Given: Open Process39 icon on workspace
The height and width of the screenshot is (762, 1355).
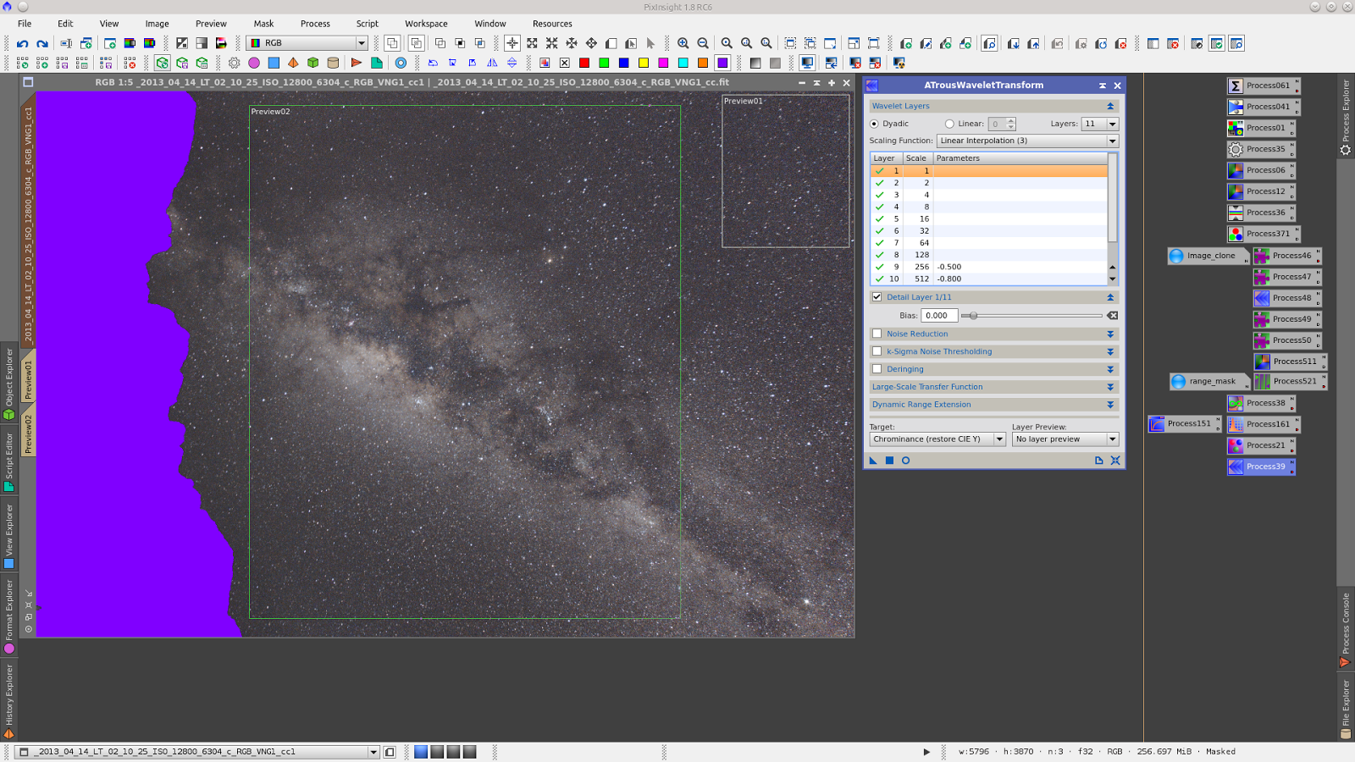Looking at the screenshot, I should point(1261,467).
